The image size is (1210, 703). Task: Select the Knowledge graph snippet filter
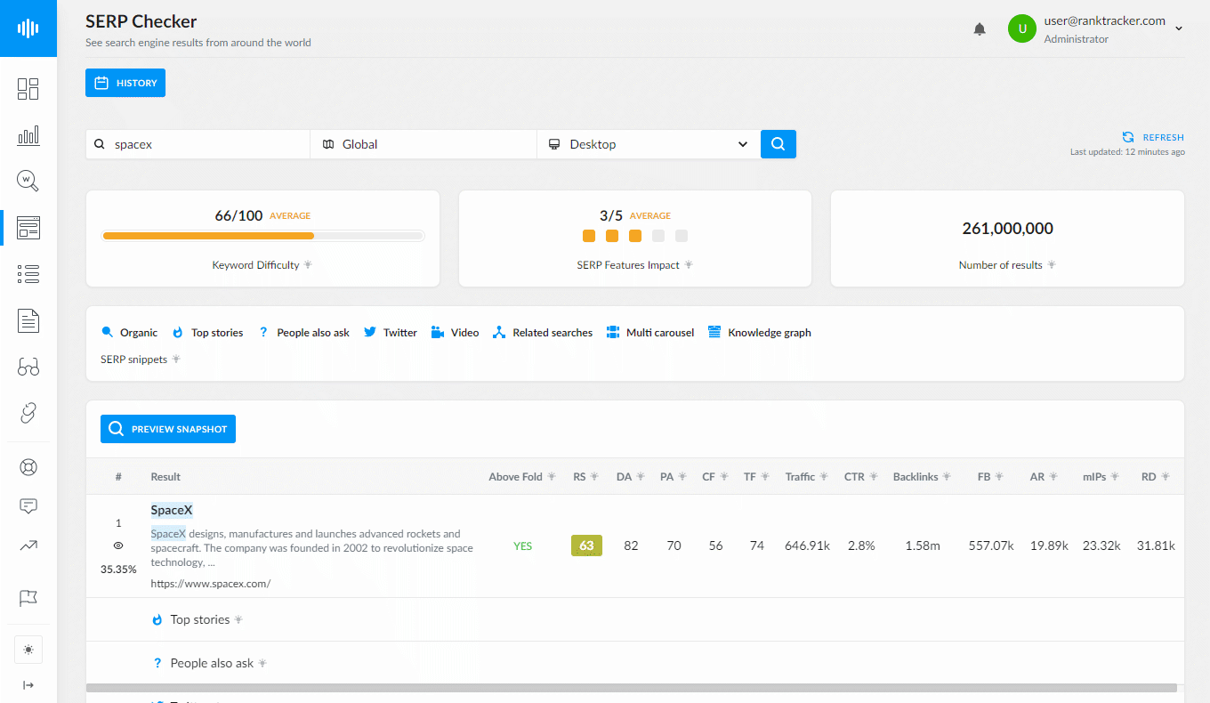[760, 333]
